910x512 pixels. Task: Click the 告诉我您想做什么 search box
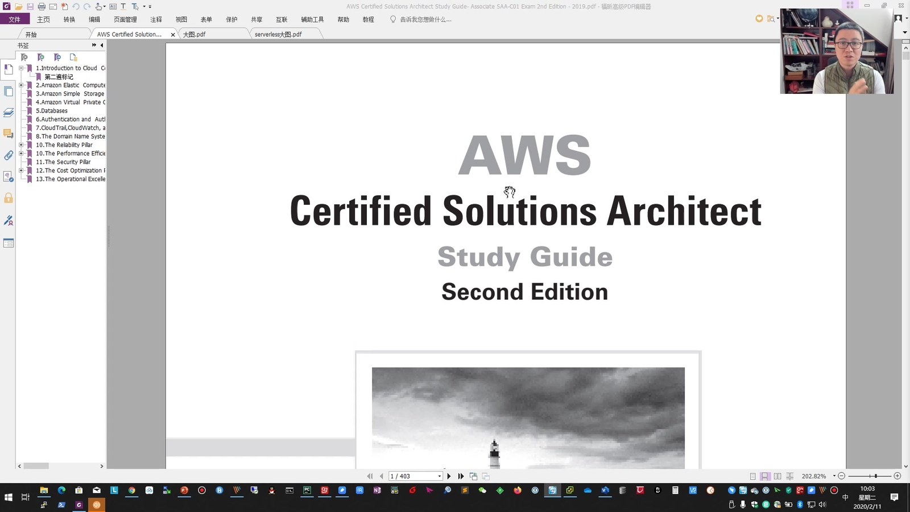425,19
